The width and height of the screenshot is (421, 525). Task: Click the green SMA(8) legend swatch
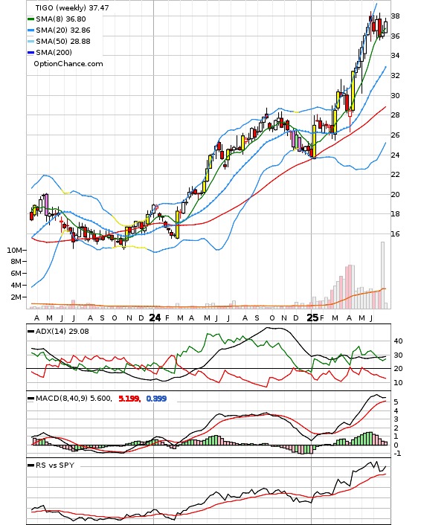point(30,19)
